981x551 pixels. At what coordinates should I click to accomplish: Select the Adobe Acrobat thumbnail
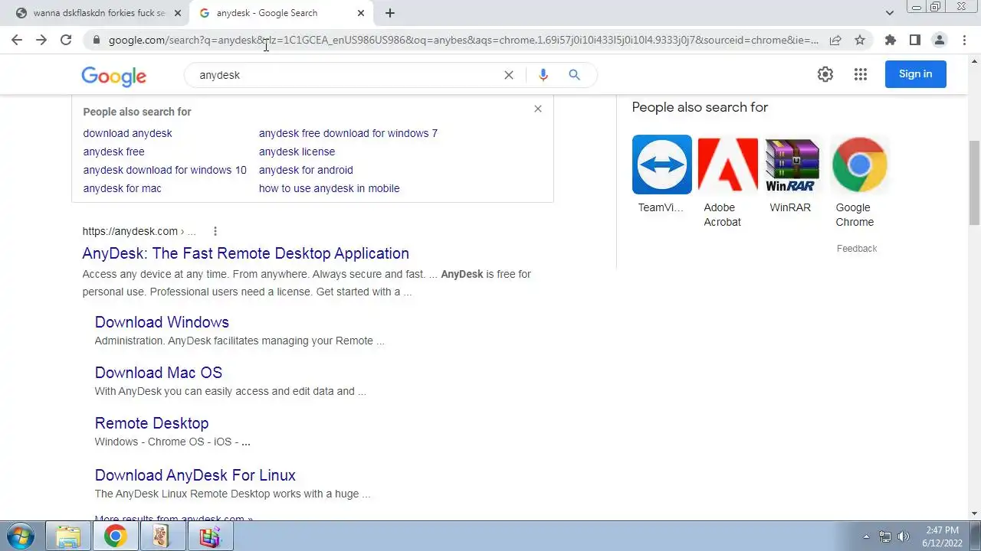tap(727, 165)
